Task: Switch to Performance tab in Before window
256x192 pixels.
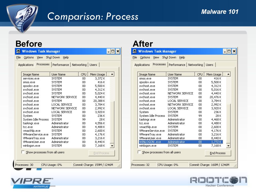Action: (x=61, y=65)
